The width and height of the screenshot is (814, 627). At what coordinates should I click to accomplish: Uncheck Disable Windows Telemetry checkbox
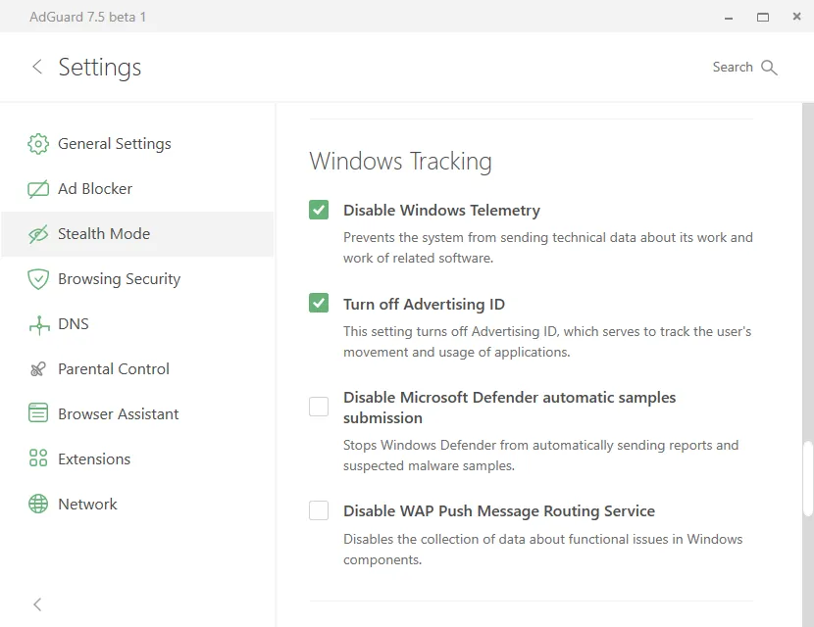[x=319, y=210]
